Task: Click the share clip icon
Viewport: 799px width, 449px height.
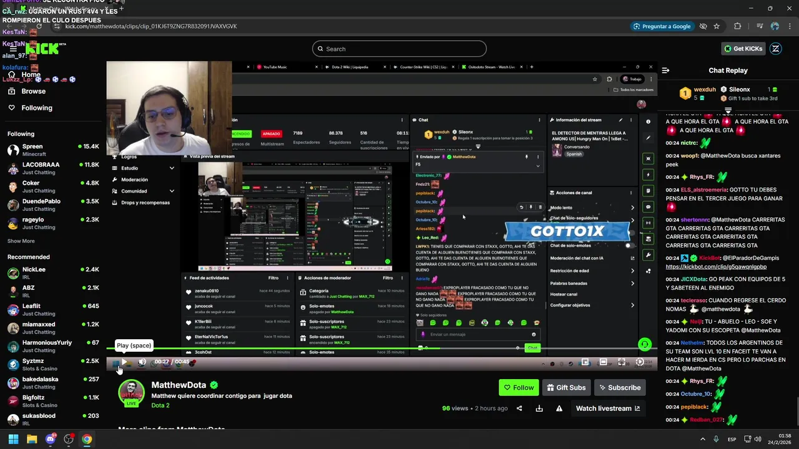Action: (x=519, y=408)
